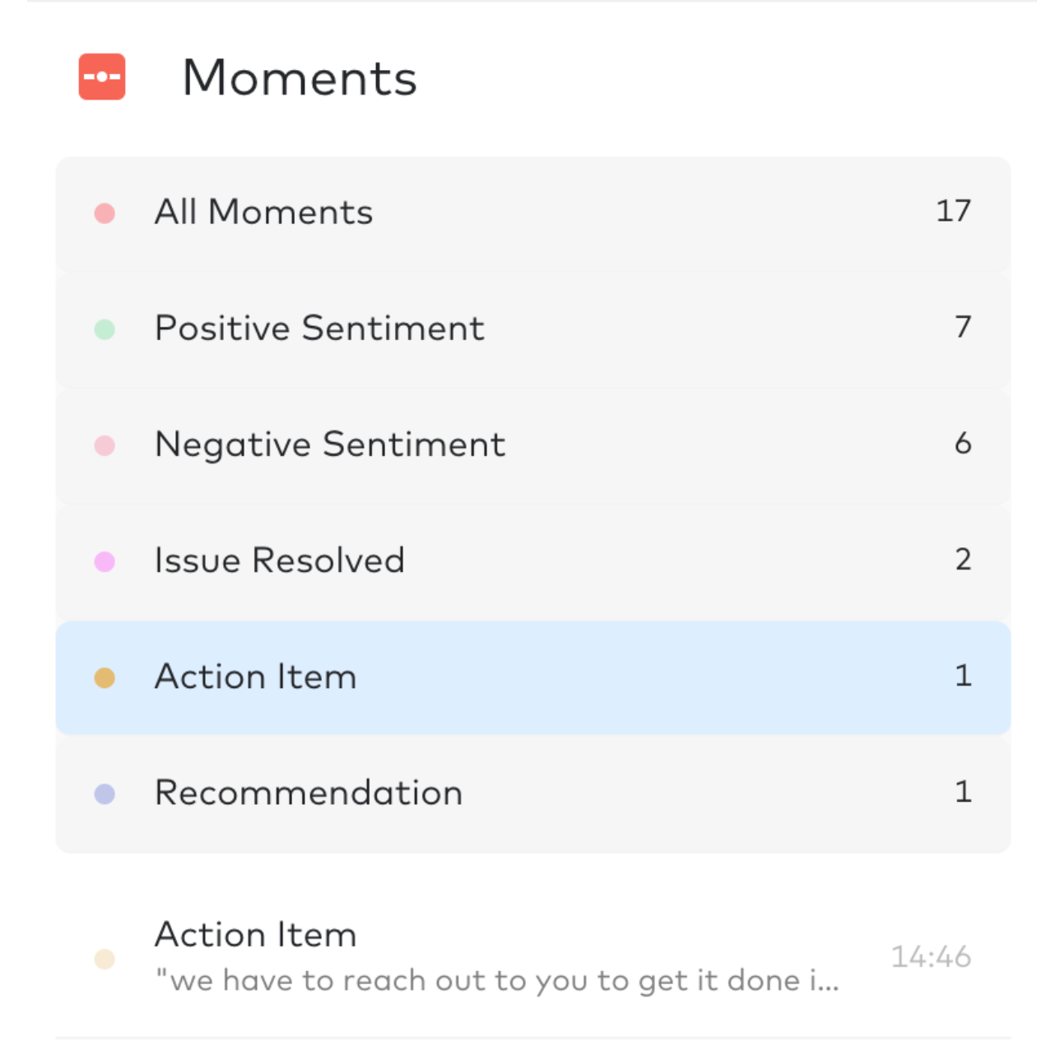Click the red All Moments dot

pos(105,213)
